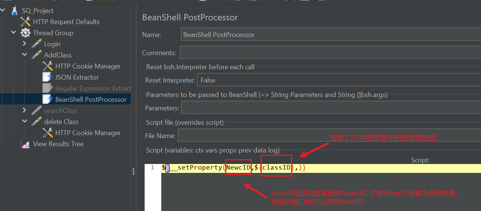Collapse the AddClass tree node
The image size is (481, 211).
[24, 55]
